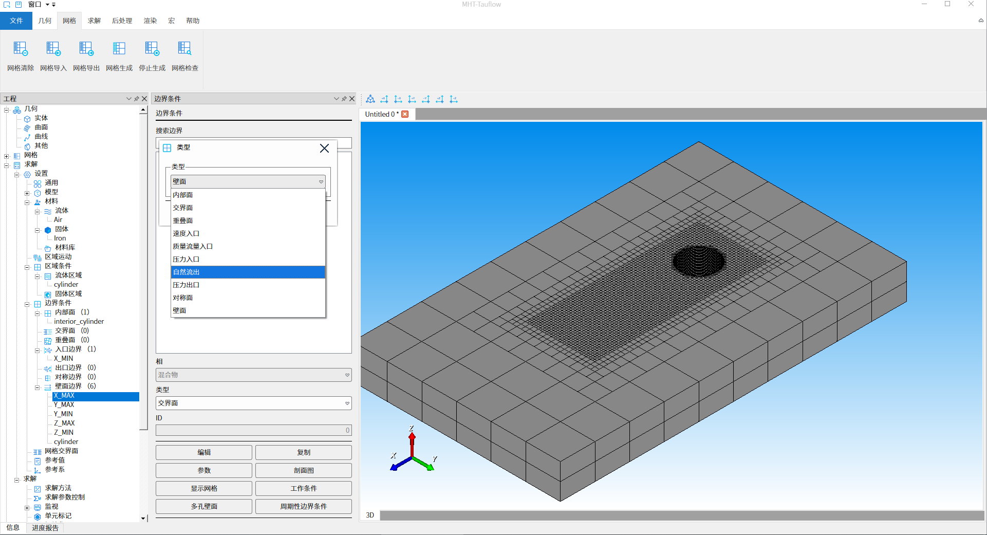Click the 网格导入 mesh import icon
987x535 pixels.
pos(53,49)
